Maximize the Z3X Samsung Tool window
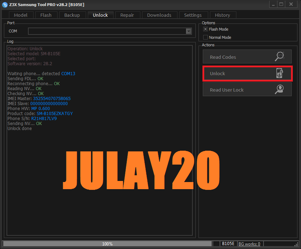 [281, 4]
